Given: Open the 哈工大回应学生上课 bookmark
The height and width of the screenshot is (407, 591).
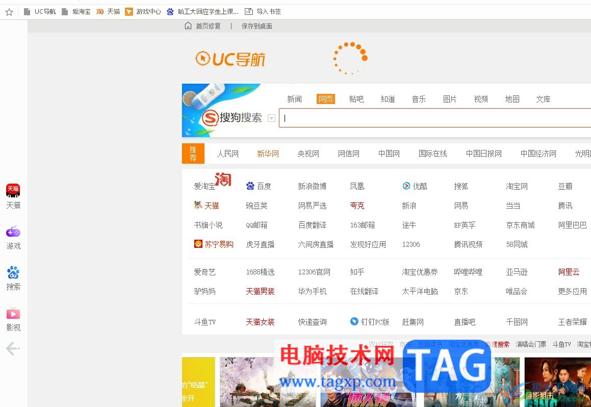Looking at the screenshot, I should (203, 12).
